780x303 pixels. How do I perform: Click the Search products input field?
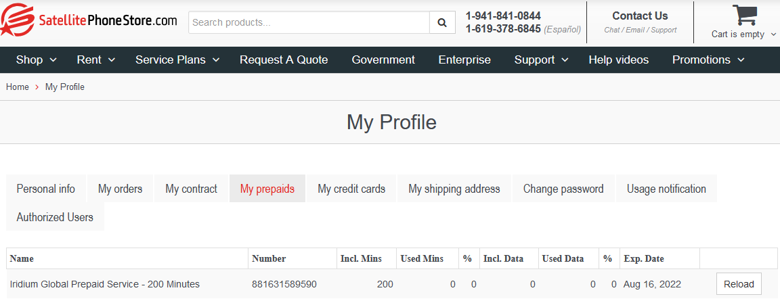tap(309, 22)
